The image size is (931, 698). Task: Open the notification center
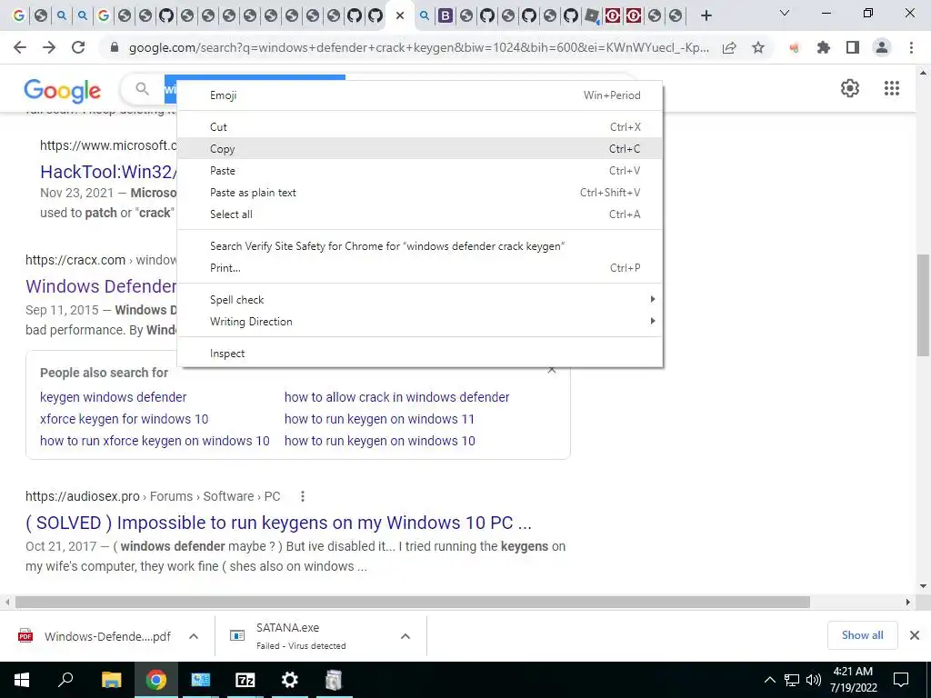coord(901,680)
